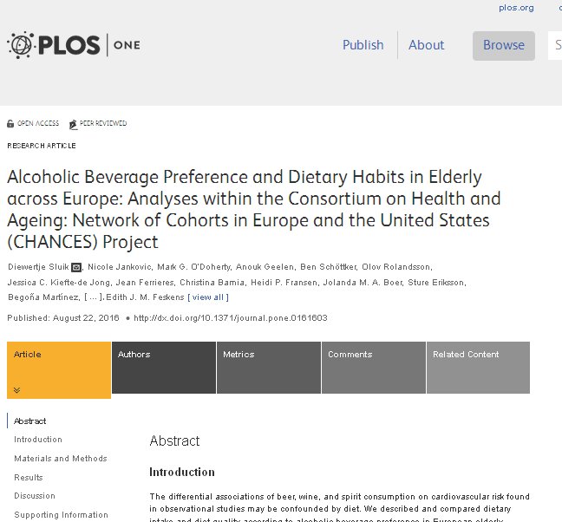
Task: Click the envelope icon beside Diewertje Sluik
Action: tap(76, 267)
